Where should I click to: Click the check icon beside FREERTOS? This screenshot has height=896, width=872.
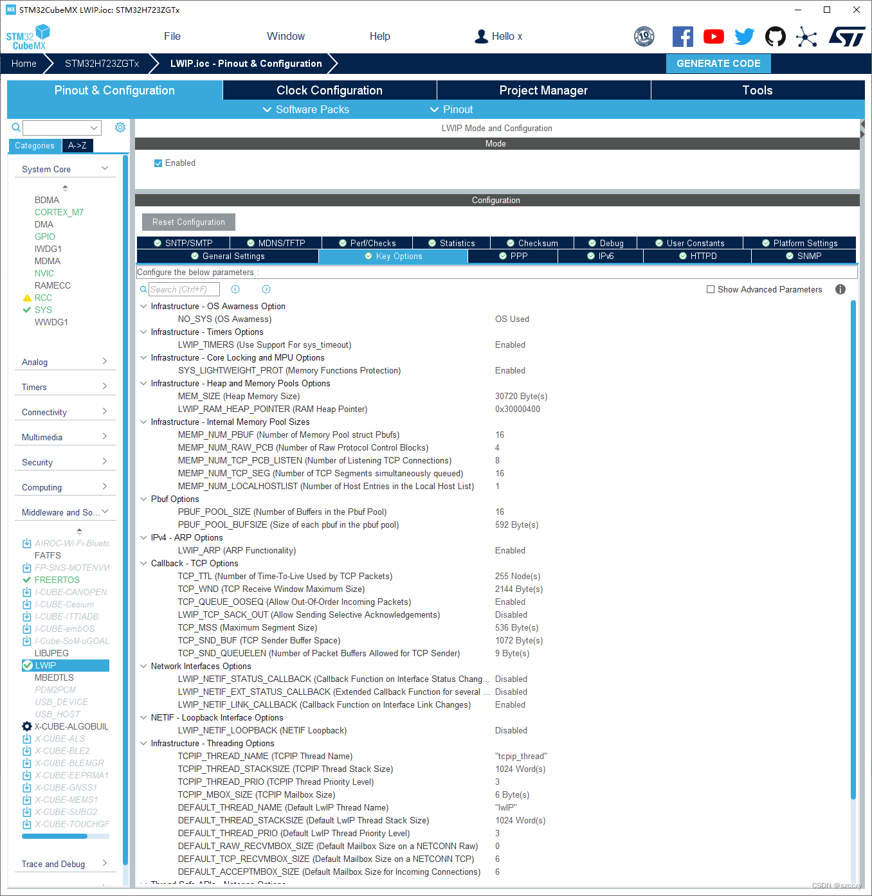point(27,580)
